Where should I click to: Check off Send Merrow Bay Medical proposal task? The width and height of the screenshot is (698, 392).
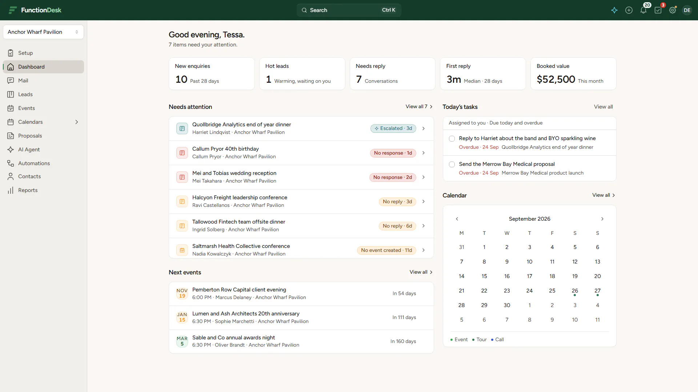tap(452, 164)
